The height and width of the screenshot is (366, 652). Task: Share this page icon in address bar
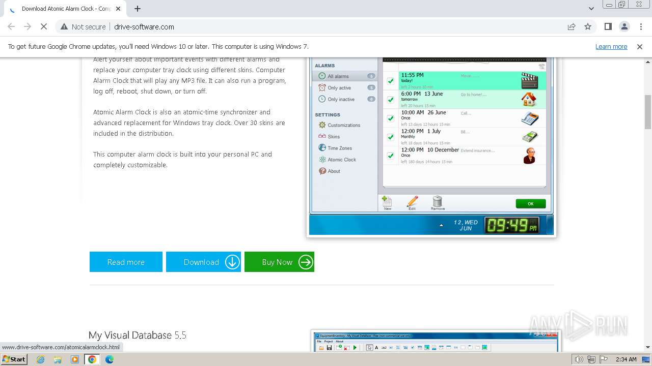[572, 26]
